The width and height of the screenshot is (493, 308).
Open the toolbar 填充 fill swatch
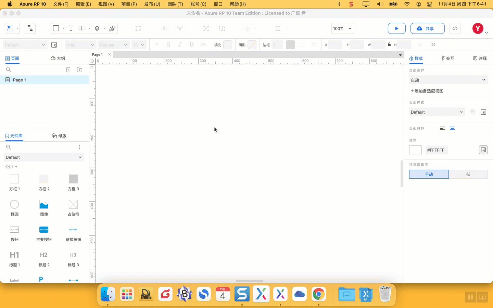(228, 45)
